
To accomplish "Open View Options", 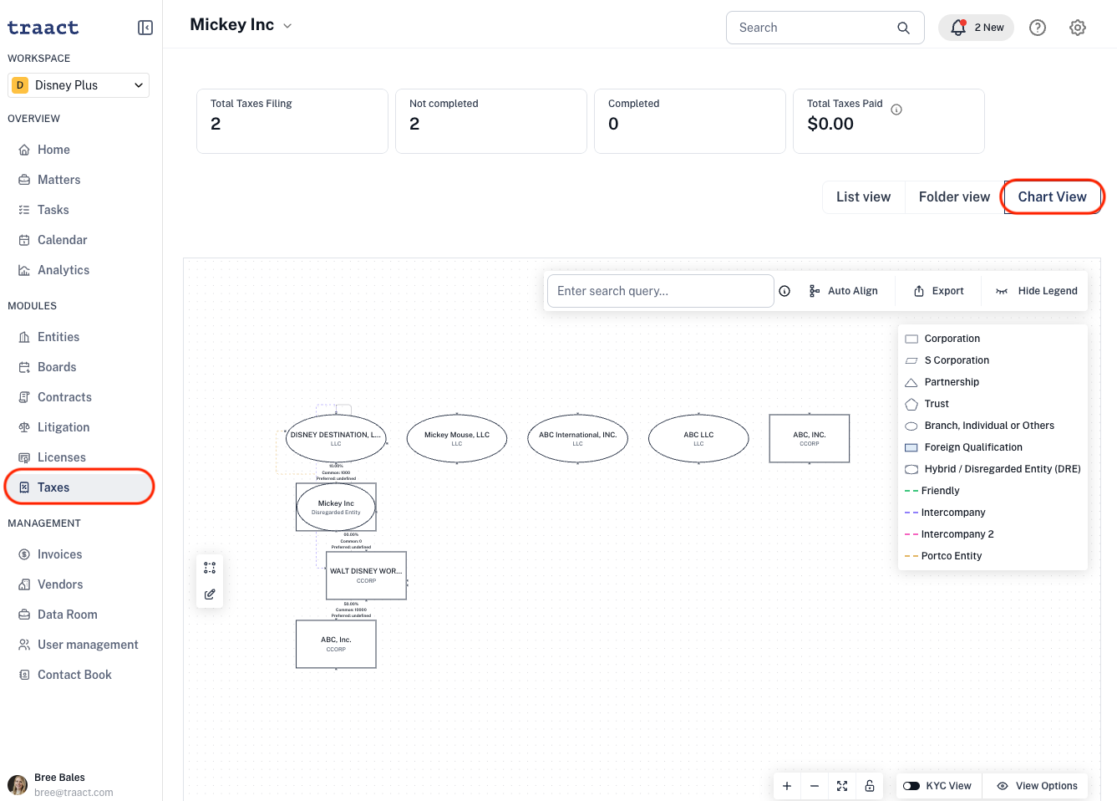I will (1037, 786).
